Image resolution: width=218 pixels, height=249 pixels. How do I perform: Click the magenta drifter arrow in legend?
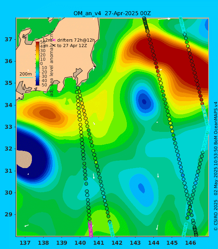pos(54,40)
